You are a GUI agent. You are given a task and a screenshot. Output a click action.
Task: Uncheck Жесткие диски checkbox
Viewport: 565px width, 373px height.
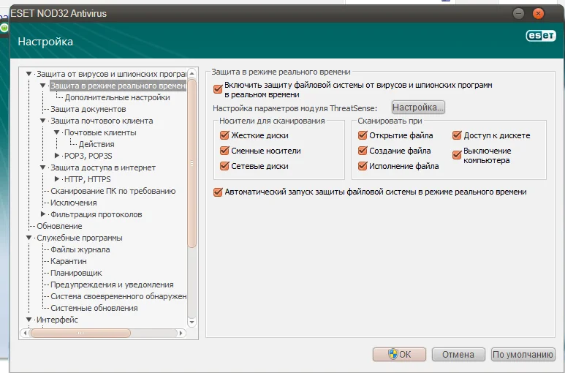[224, 135]
